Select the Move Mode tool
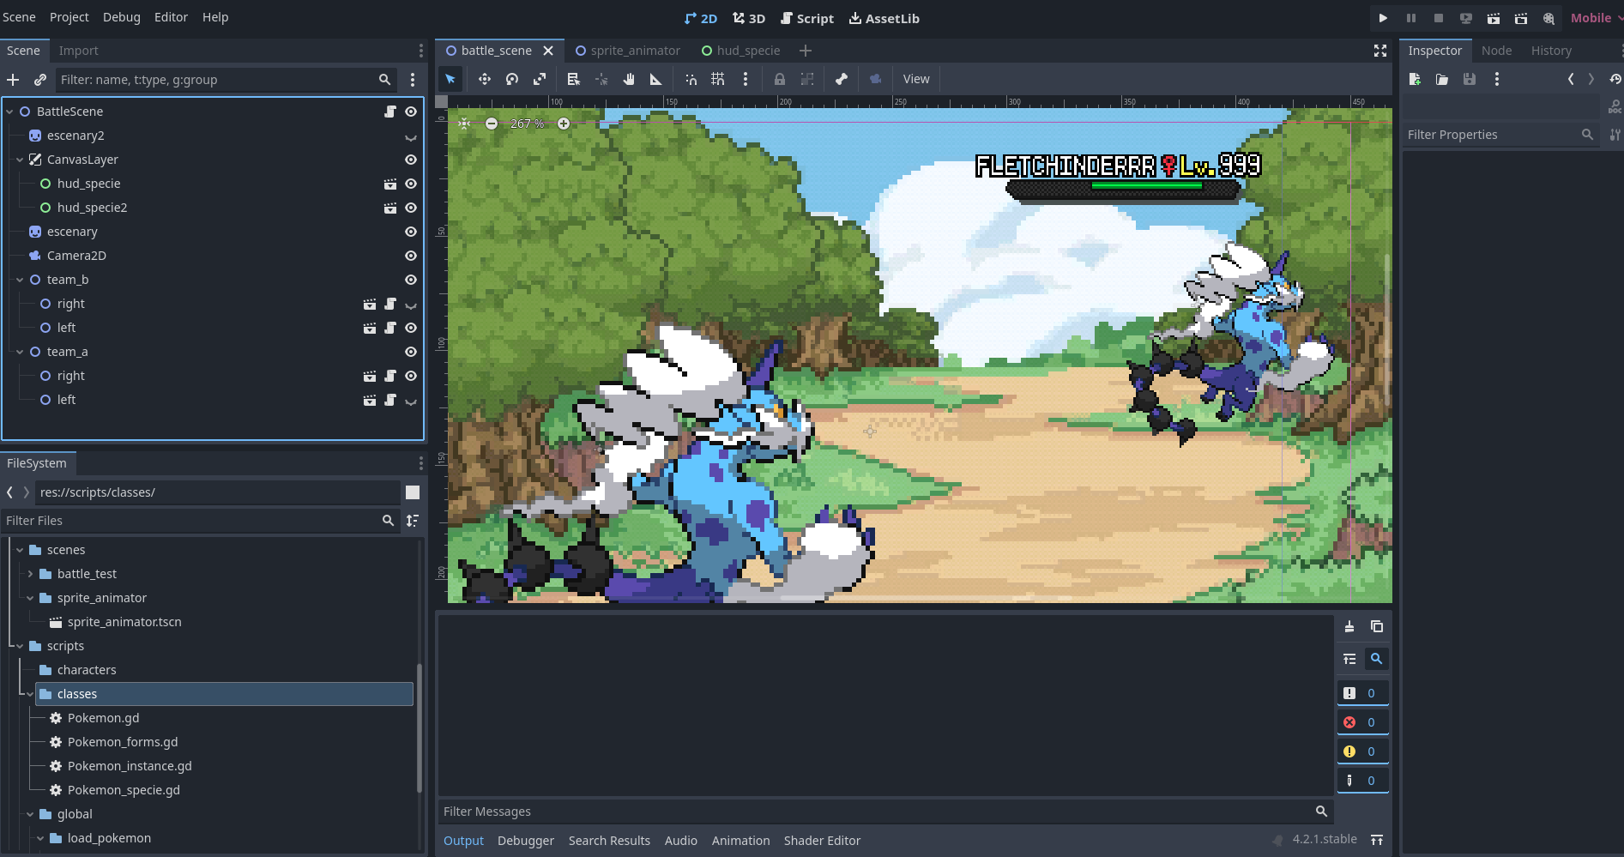Viewport: 1624px width, 857px height. [x=485, y=79]
